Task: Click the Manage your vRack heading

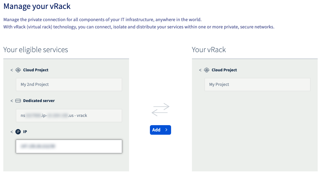Action: pos(37,6)
